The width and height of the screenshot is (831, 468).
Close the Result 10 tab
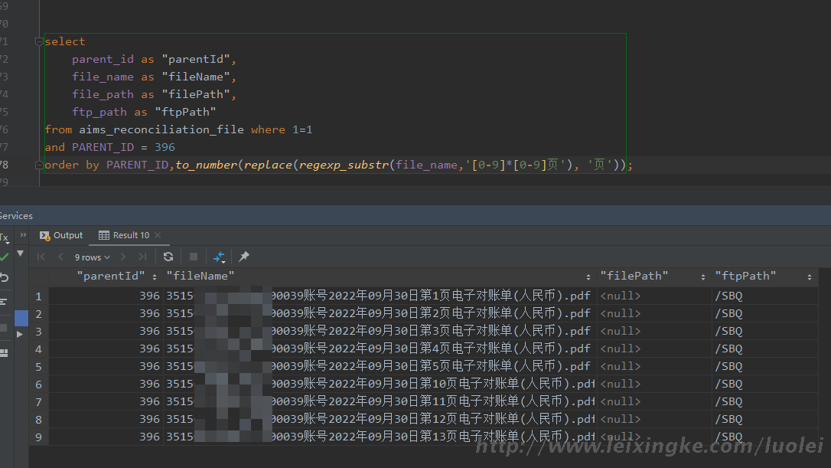pyautogui.click(x=158, y=235)
